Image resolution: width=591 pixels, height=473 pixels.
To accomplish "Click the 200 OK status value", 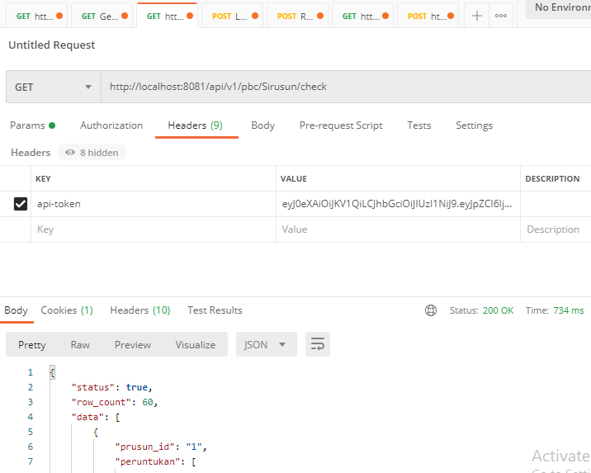I will tap(498, 310).
